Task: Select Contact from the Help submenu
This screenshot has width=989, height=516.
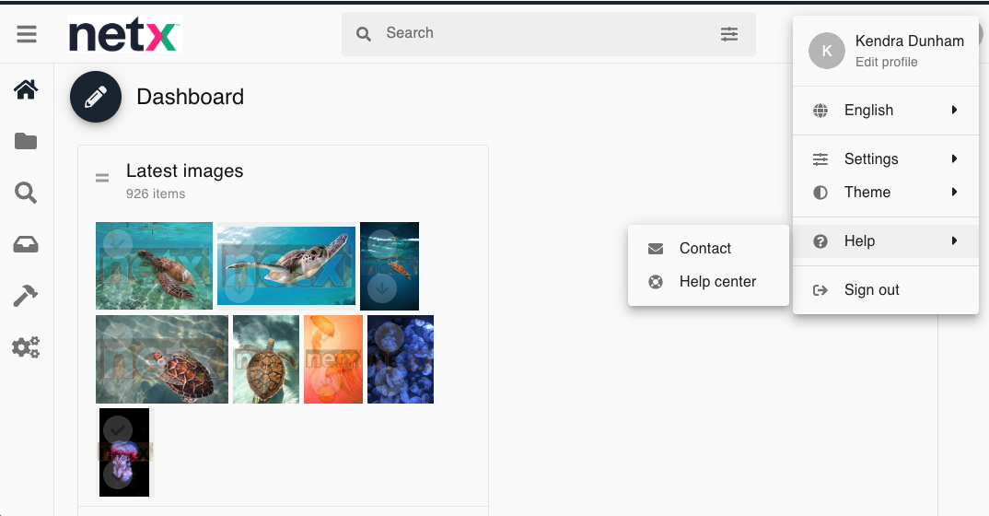Action: pyautogui.click(x=705, y=249)
